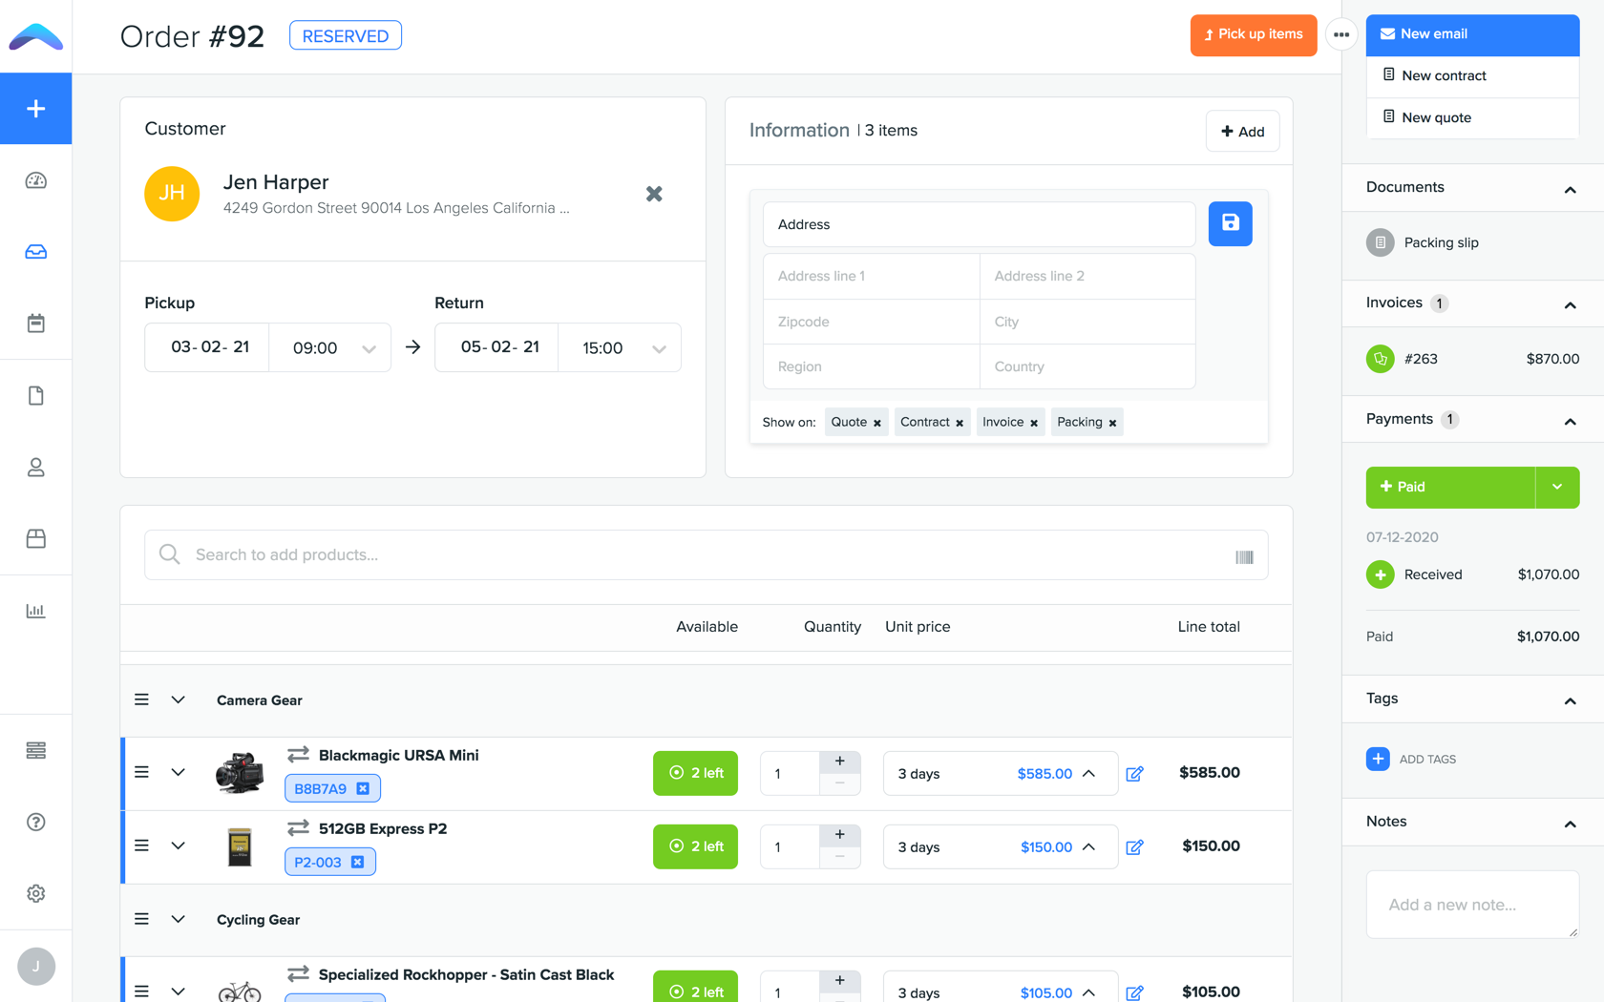Remove Contract from the show-on tags
Image resolution: width=1604 pixels, height=1002 pixels.
[959, 422]
